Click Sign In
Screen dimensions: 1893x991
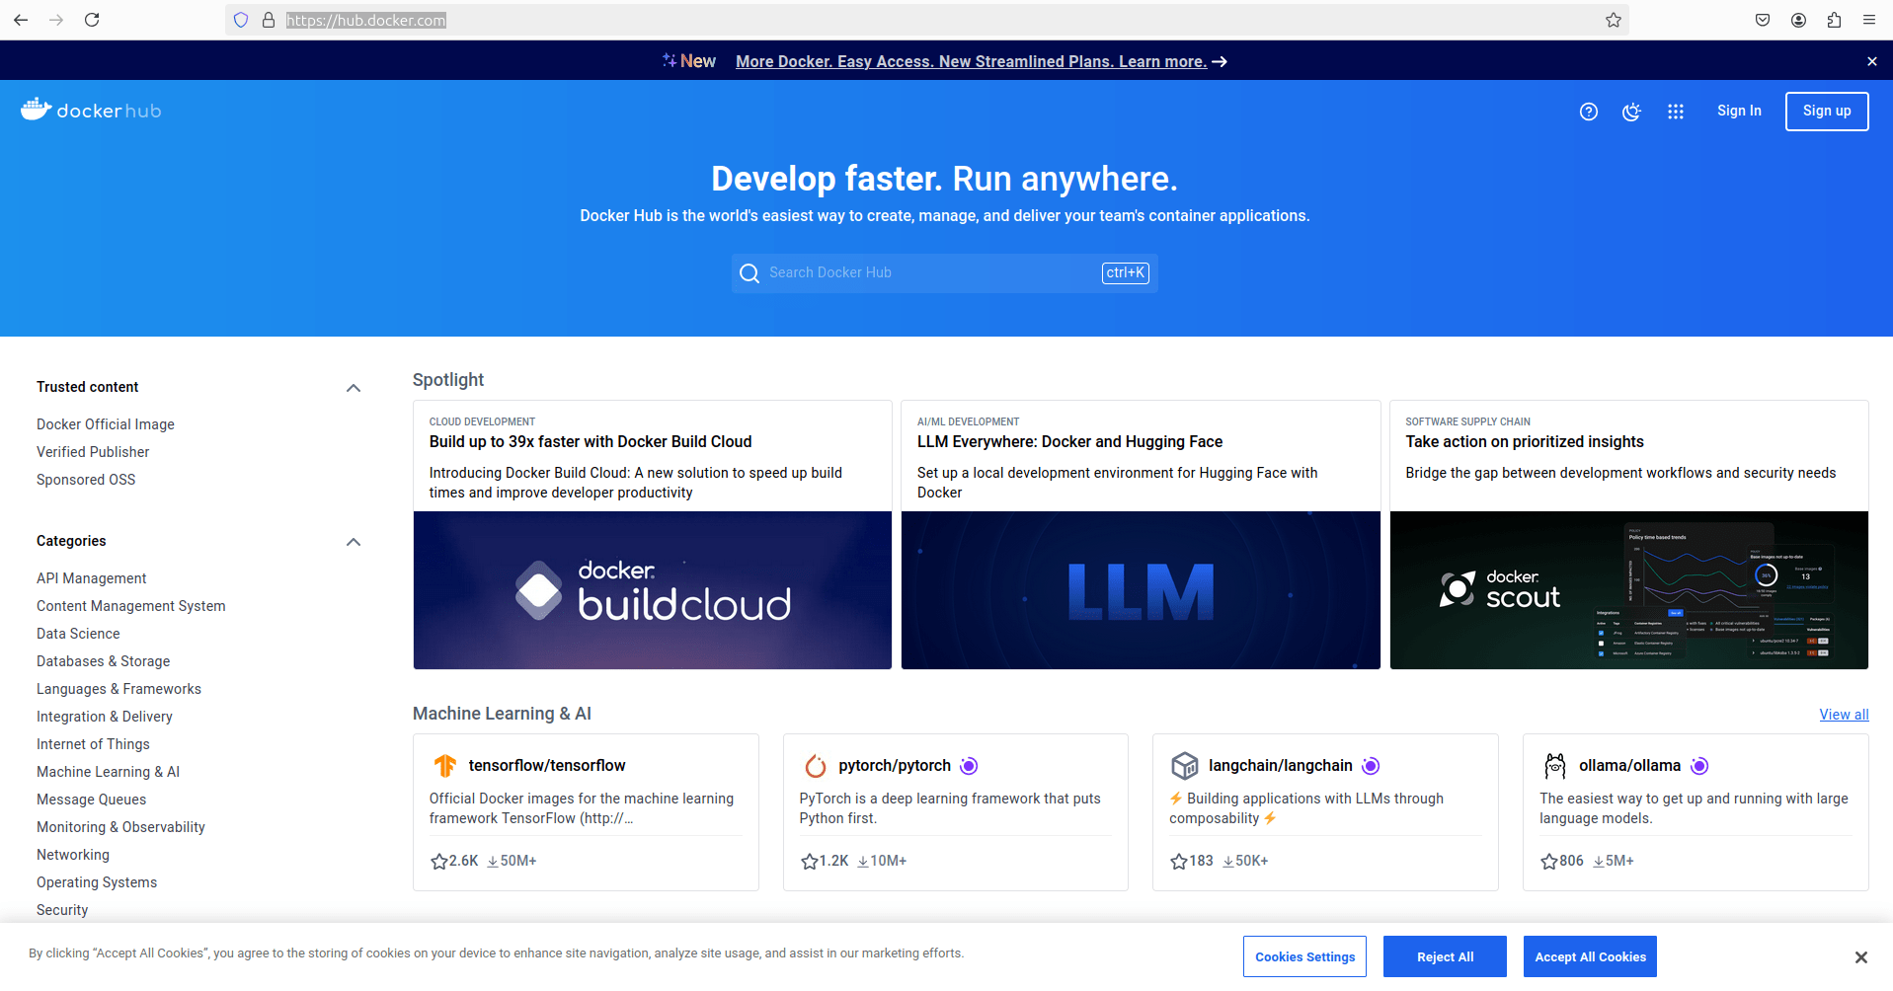coord(1739,111)
